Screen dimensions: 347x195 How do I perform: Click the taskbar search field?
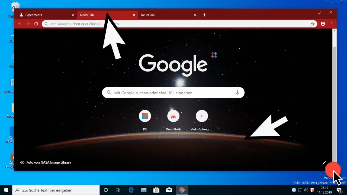(56, 190)
